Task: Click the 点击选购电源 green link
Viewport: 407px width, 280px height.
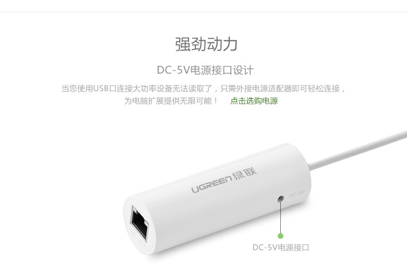Action: [254, 101]
